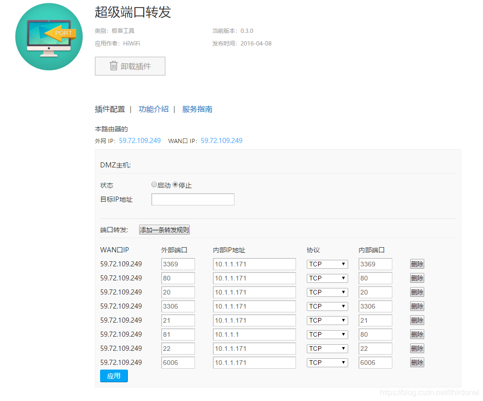
Task: Switch to the 功能介绍 tab
Action: (153, 109)
